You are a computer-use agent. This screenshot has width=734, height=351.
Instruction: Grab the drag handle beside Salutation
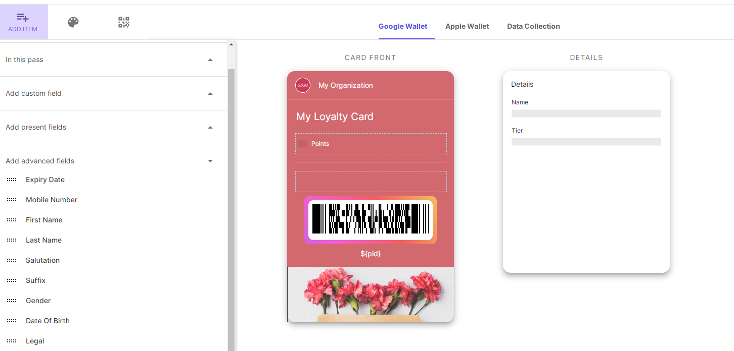click(12, 260)
